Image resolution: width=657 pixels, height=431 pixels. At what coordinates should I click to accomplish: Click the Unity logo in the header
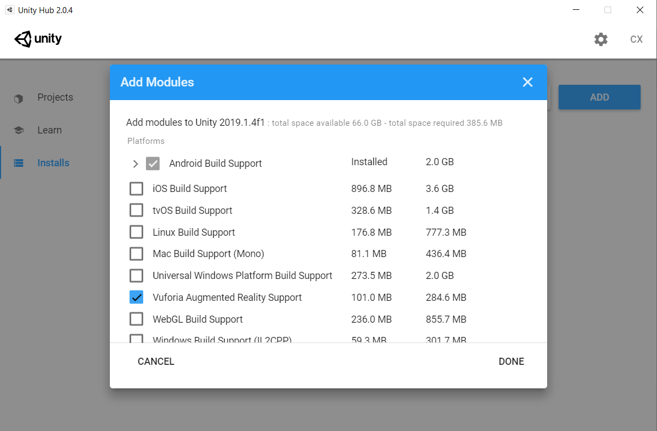(37, 39)
